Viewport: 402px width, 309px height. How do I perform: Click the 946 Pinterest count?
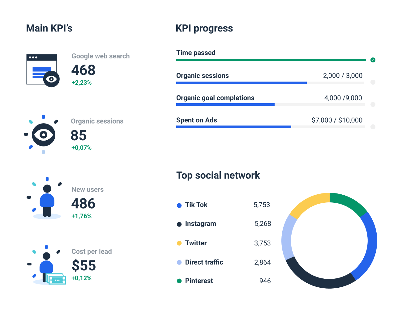point(265,281)
